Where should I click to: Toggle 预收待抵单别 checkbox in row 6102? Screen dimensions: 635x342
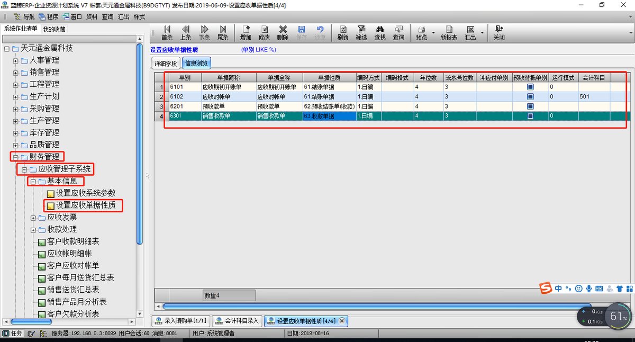tap(530, 97)
